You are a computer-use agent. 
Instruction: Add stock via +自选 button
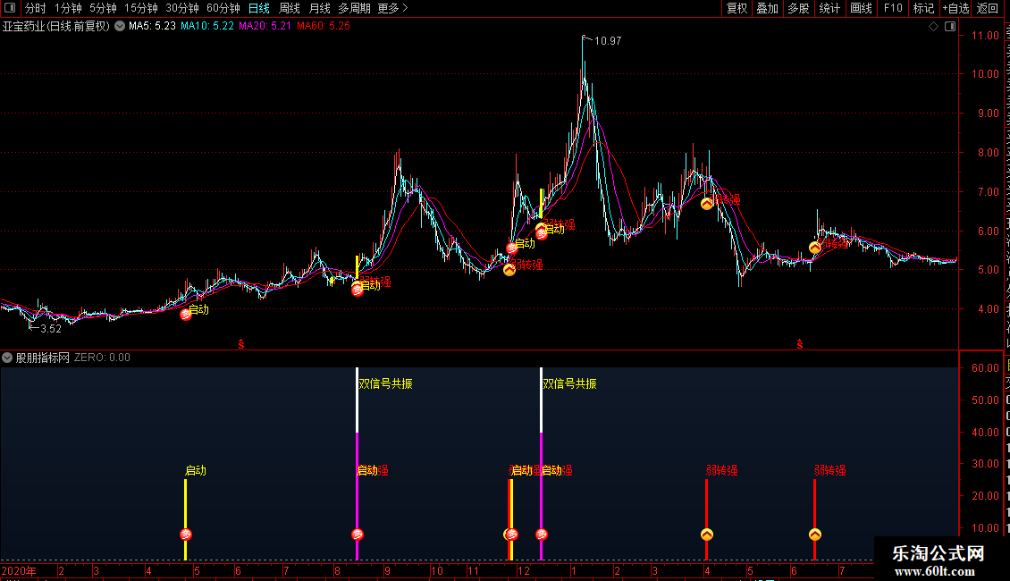pyautogui.click(x=955, y=8)
